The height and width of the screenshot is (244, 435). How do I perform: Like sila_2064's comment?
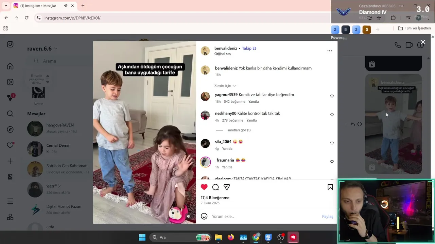[x=332, y=143]
